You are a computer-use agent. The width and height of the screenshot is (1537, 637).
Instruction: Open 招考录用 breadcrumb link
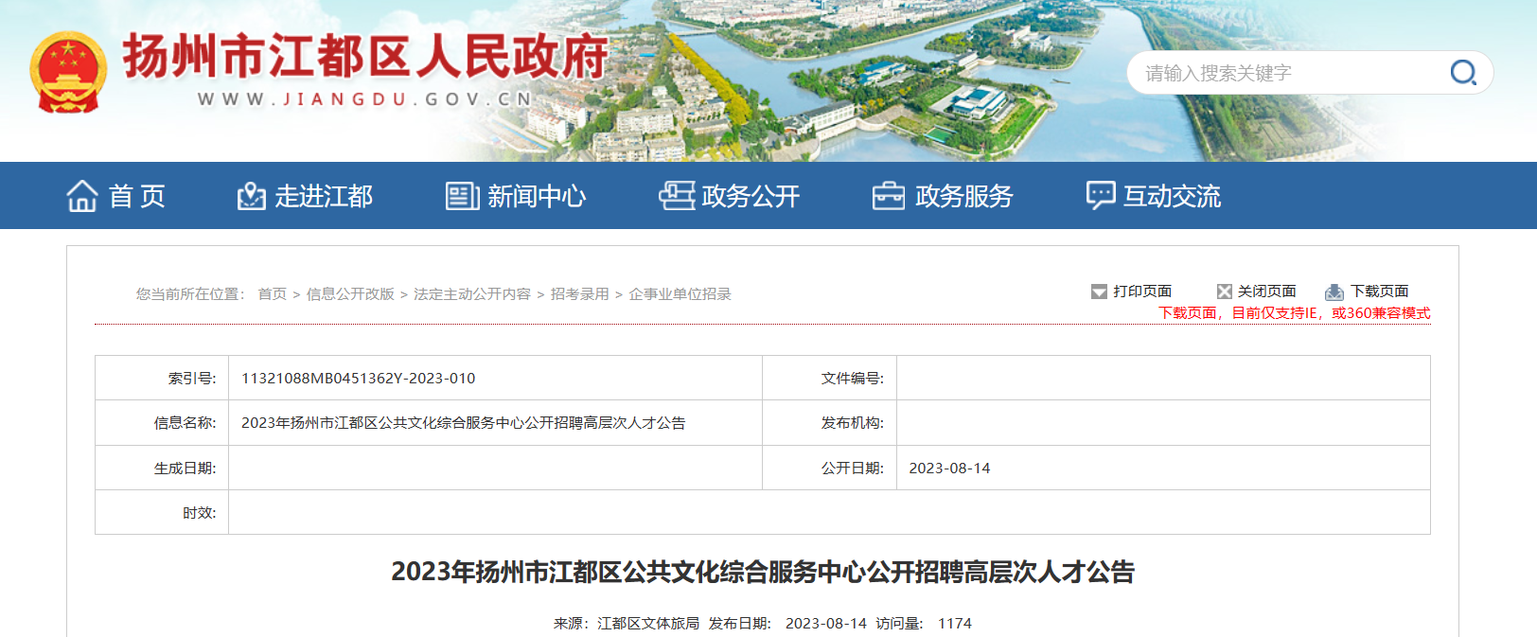point(580,294)
